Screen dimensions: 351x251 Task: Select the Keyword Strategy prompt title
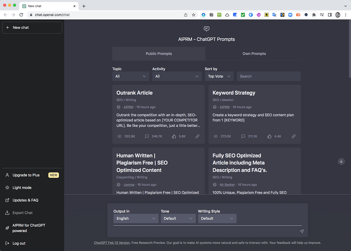[234, 93]
